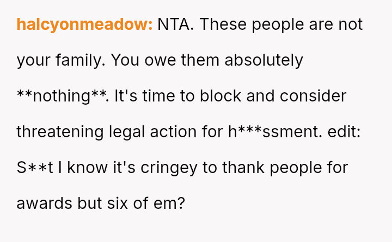Click on the word "cringey"

(x=169, y=167)
